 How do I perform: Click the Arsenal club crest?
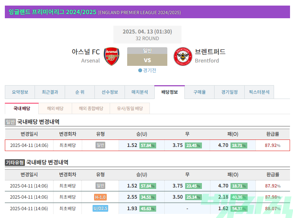point(112,56)
